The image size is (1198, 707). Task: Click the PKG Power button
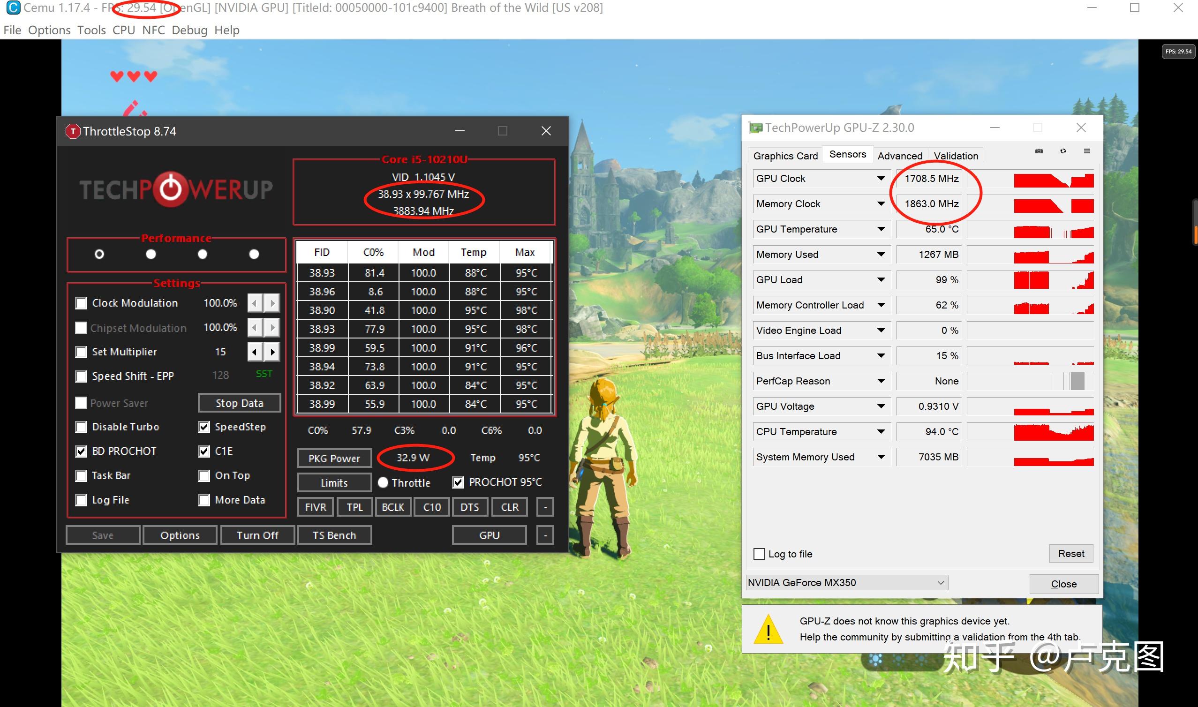pyautogui.click(x=334, y=459)
